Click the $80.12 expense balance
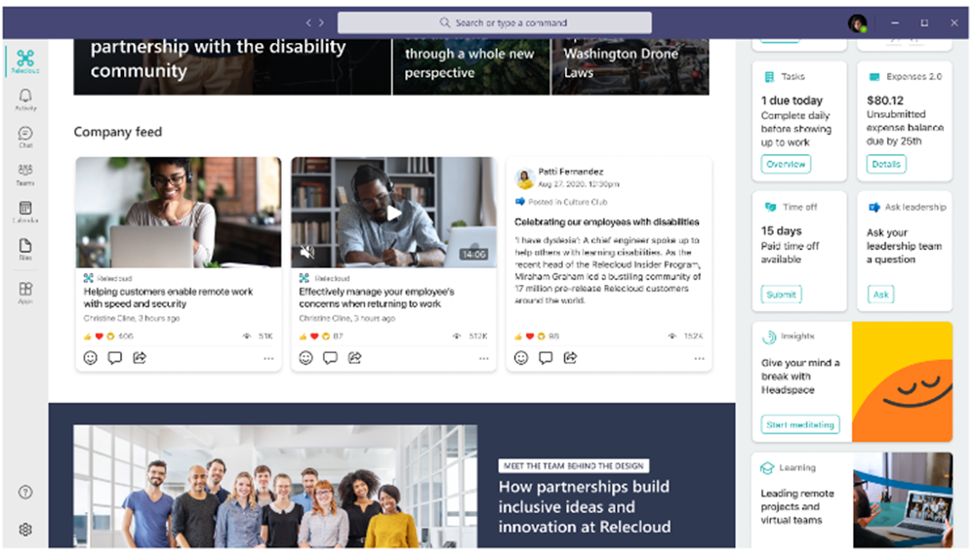Image resolution: width=975 pixels, height=557 pixels. point(885,100)
